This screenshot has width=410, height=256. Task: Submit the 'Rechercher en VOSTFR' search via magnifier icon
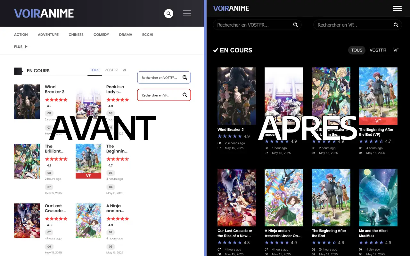click(x=295, y=25)
